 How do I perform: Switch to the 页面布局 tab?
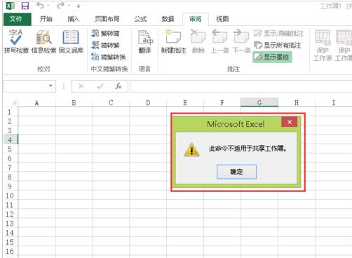[107, 19]
